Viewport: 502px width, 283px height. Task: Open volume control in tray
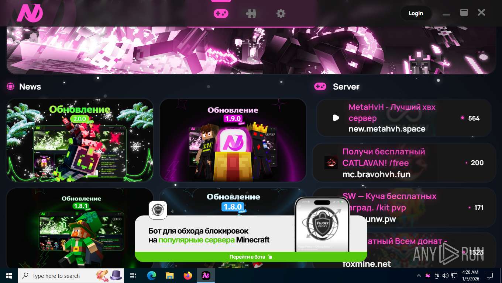tap(445, 276)
